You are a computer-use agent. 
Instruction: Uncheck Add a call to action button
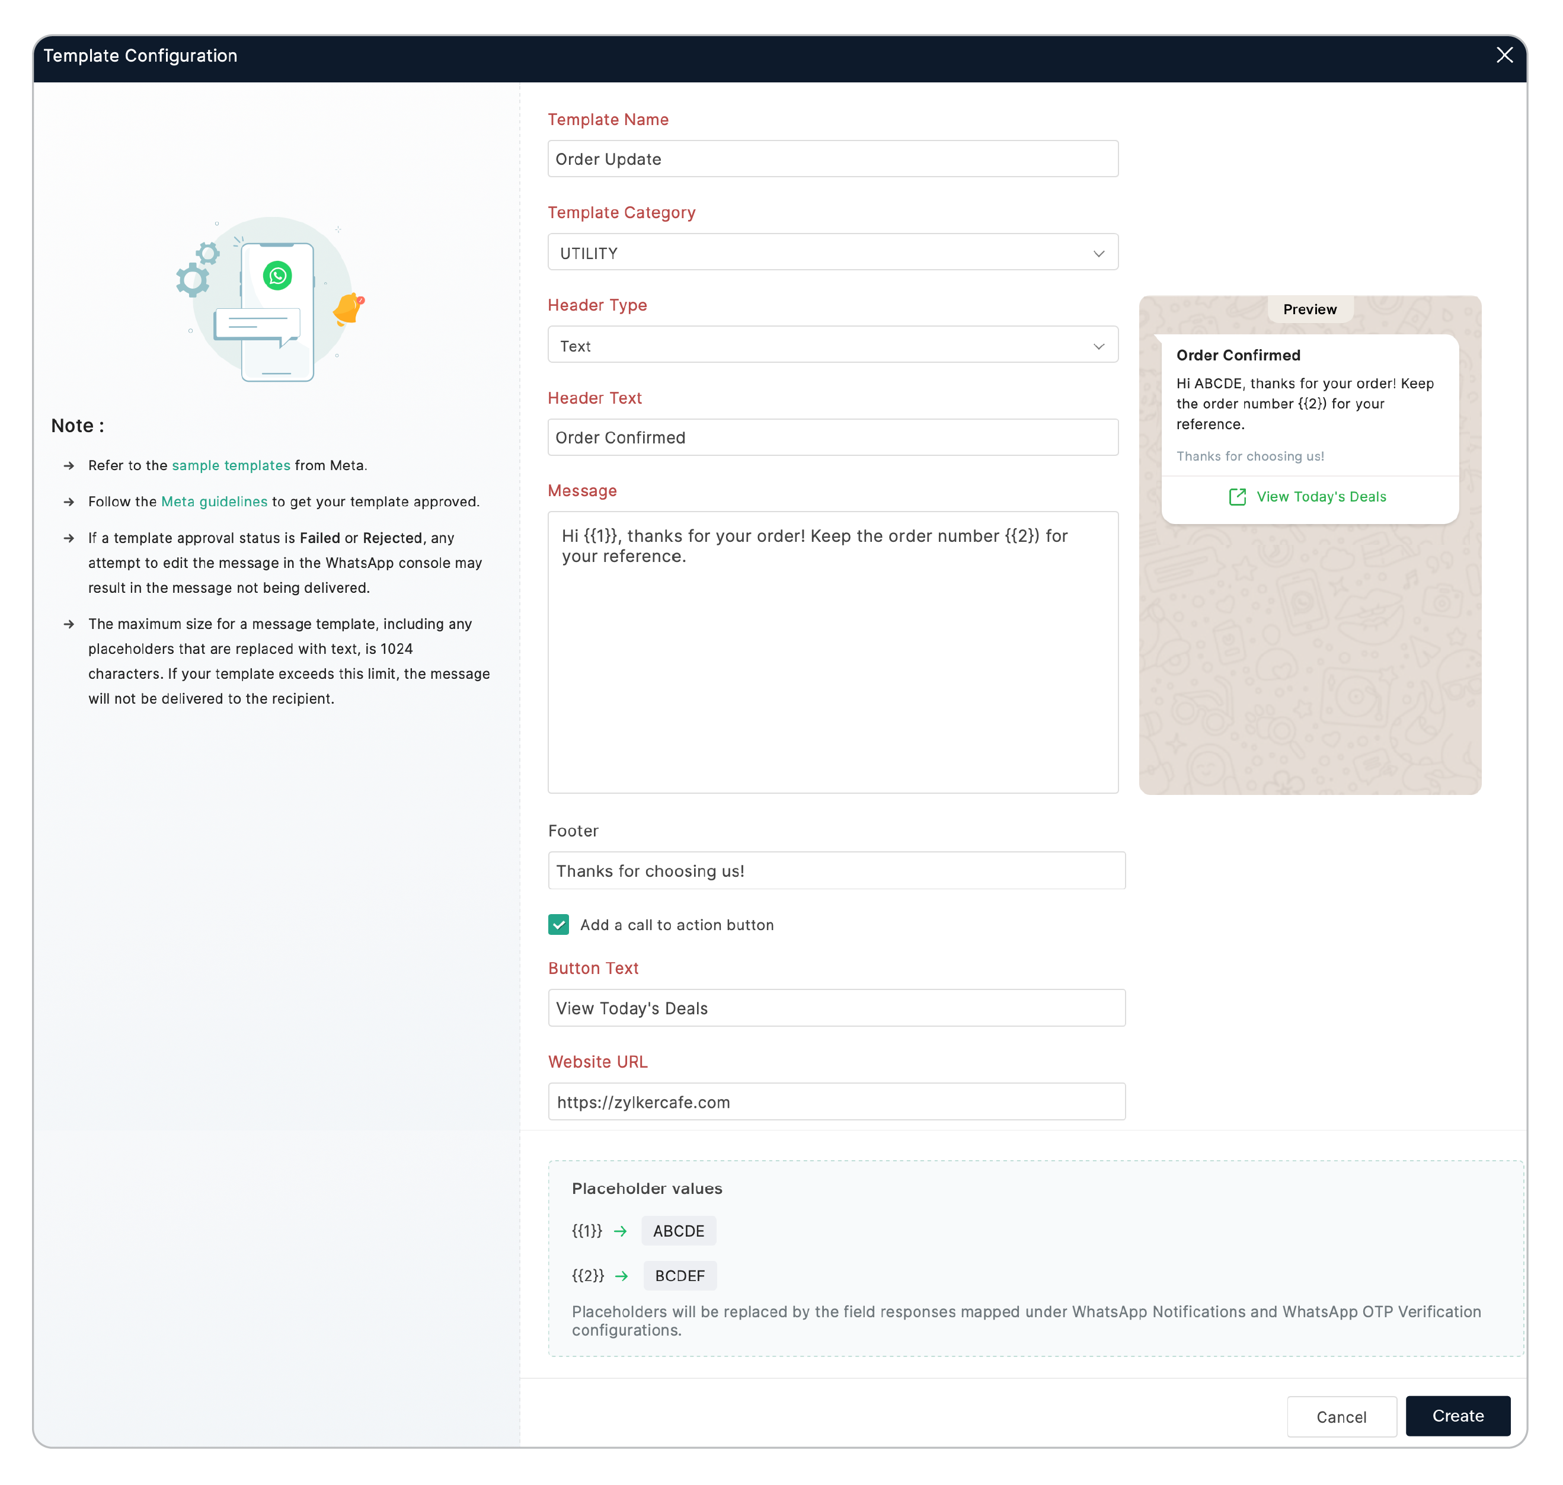tap(559, 925)
